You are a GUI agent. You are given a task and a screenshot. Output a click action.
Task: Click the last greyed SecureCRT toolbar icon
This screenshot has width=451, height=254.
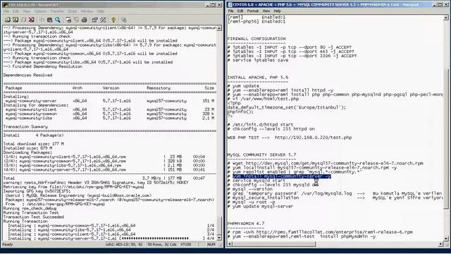(x=124, y=20)
